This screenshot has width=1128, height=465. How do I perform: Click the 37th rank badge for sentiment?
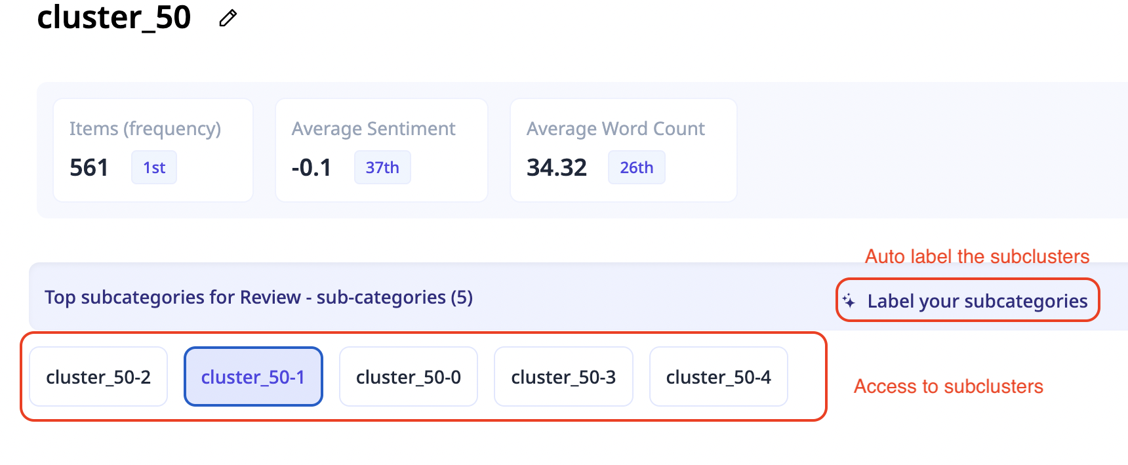pos(382,168)
